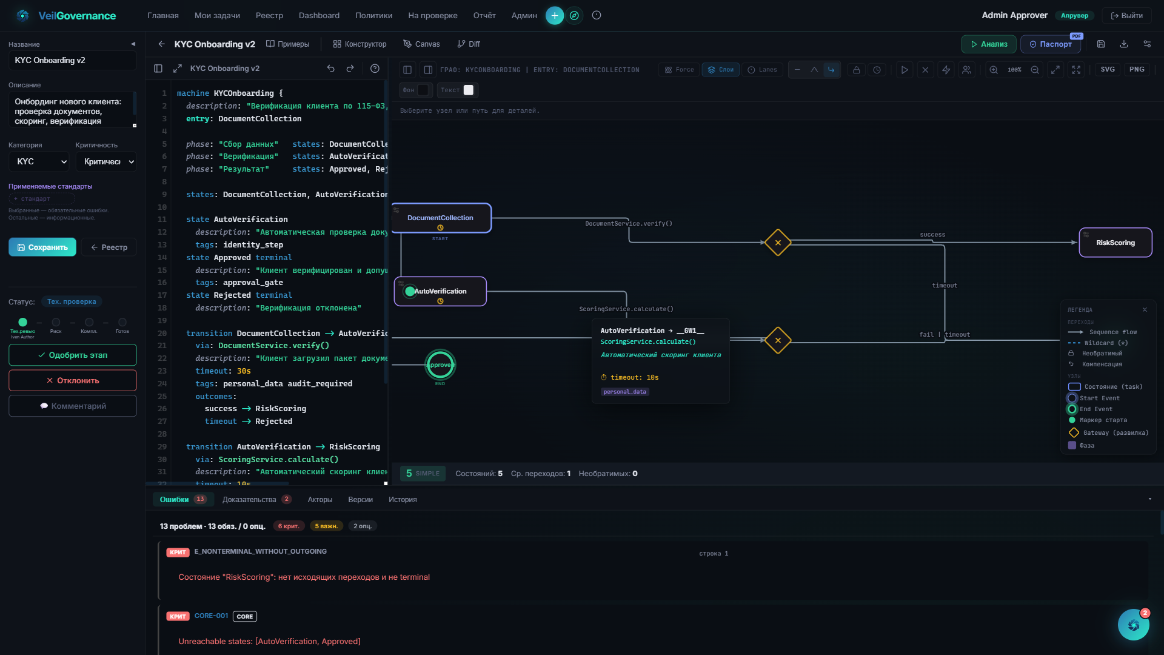Screen dimensions: 1164x655
Task: Start simulation with the play icon
Action: click(x=904, y=70)
